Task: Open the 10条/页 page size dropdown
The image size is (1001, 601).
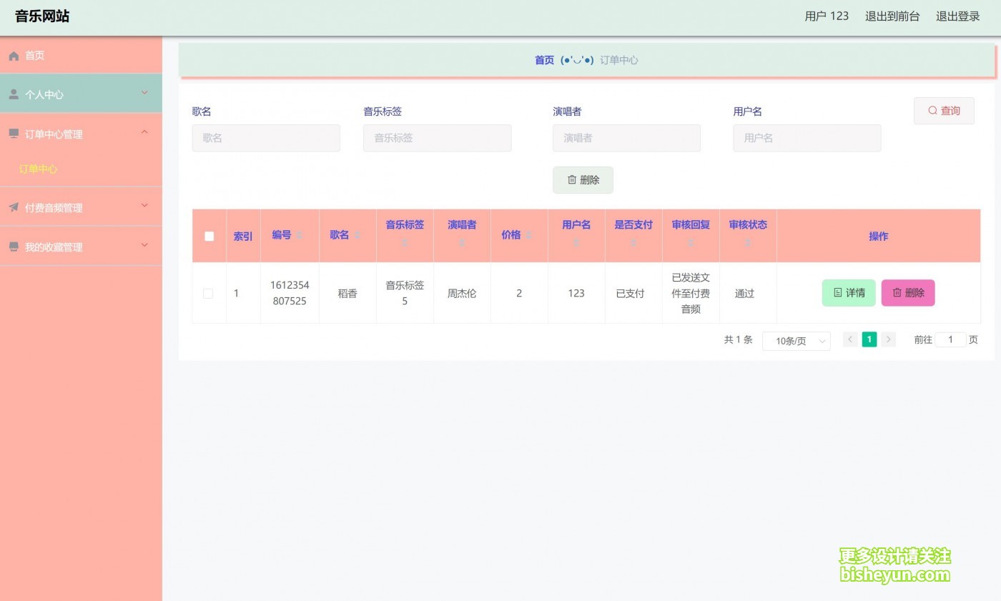Action: pyautogui.click(x=796, y=342)
